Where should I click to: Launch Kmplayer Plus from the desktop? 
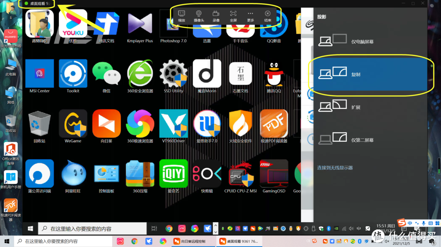tap(140, 26)
